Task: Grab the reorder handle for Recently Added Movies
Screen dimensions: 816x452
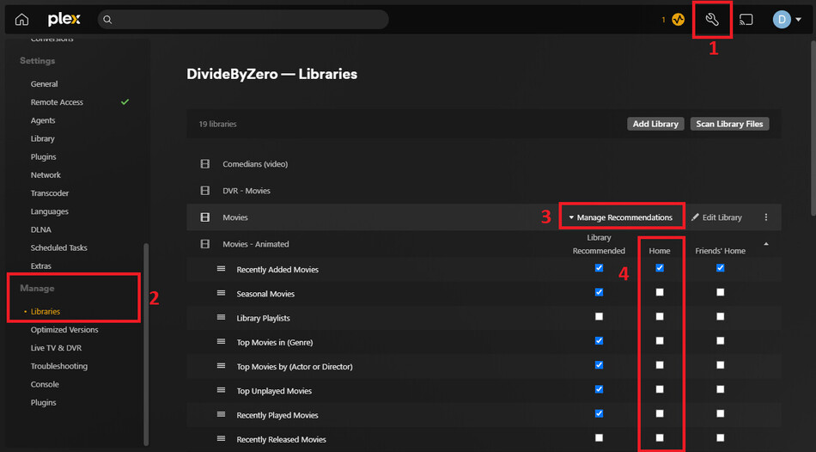Action: tap(221, 269)
